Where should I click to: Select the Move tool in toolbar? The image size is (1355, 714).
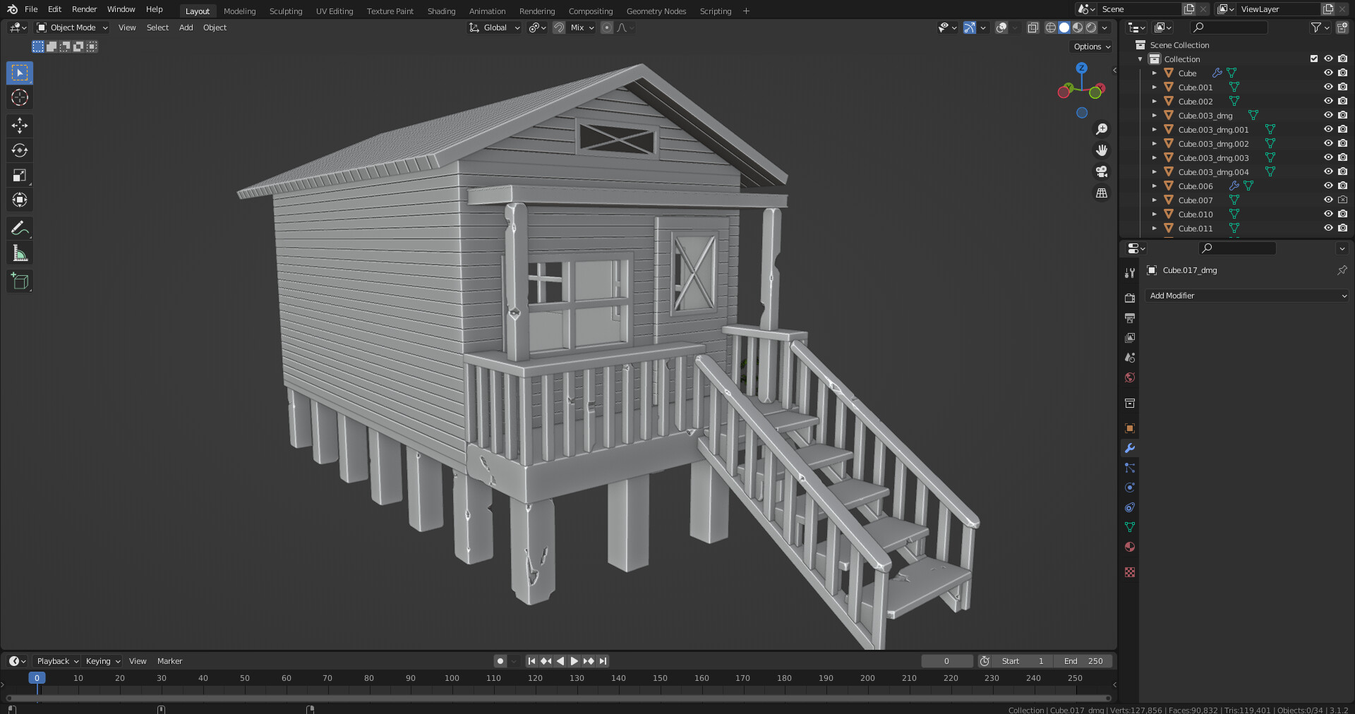point(20,126)
